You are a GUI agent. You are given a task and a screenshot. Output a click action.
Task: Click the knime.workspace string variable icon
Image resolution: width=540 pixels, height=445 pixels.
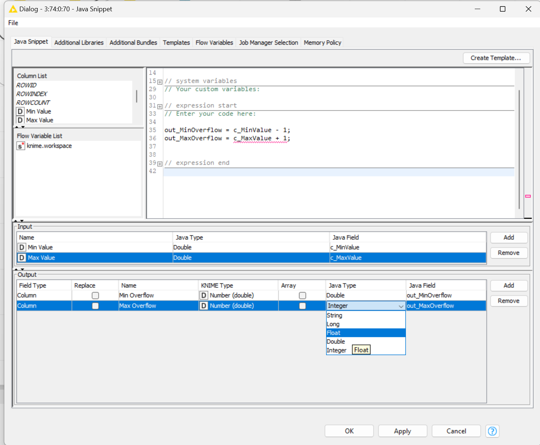point(21,146)
